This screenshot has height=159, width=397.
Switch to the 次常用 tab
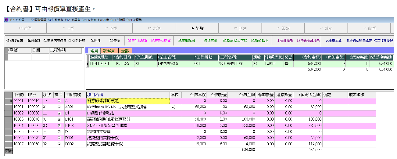(109, 51)
